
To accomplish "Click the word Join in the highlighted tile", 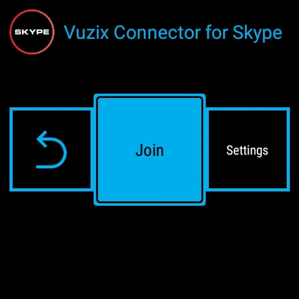I will click(149, 150).
